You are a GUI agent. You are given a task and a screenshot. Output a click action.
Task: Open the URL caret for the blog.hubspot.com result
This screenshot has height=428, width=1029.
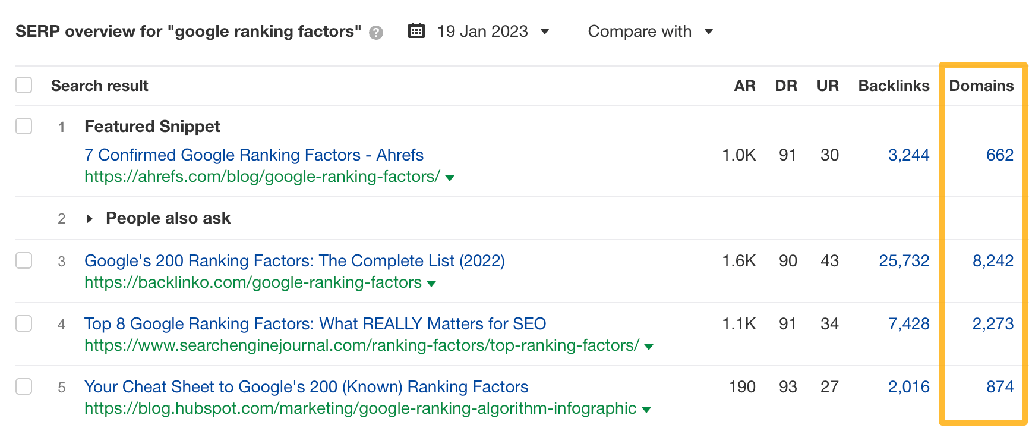click(x=645, y=410)
